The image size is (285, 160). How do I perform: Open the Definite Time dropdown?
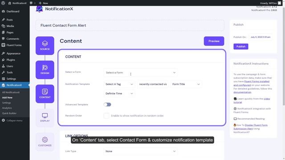pos(119,93)
